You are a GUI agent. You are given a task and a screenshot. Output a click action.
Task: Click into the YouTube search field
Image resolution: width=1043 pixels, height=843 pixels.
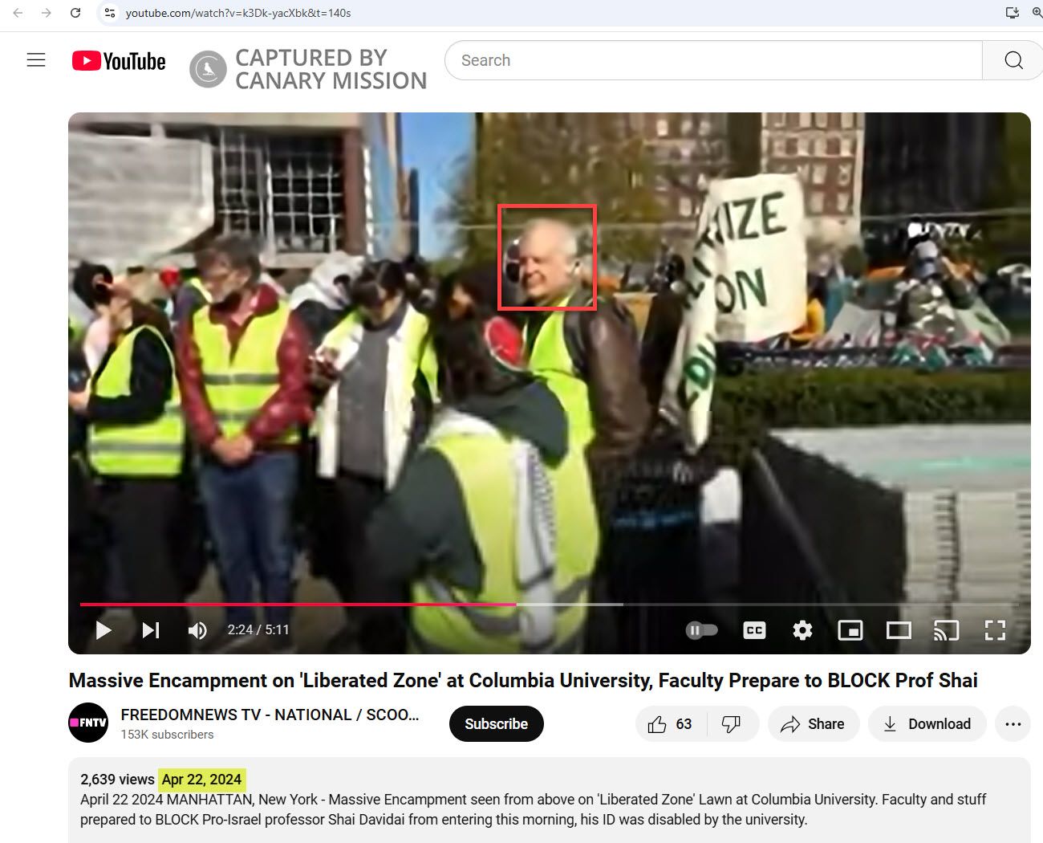coord(714,60)
